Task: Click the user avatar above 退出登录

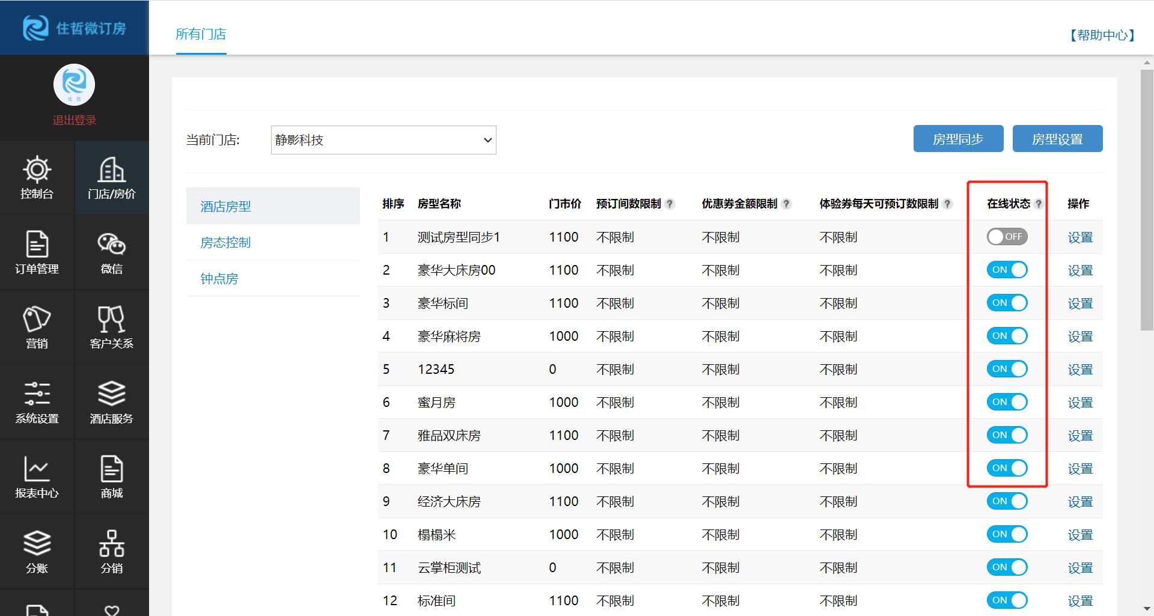Action: click(x=74, y=85)
